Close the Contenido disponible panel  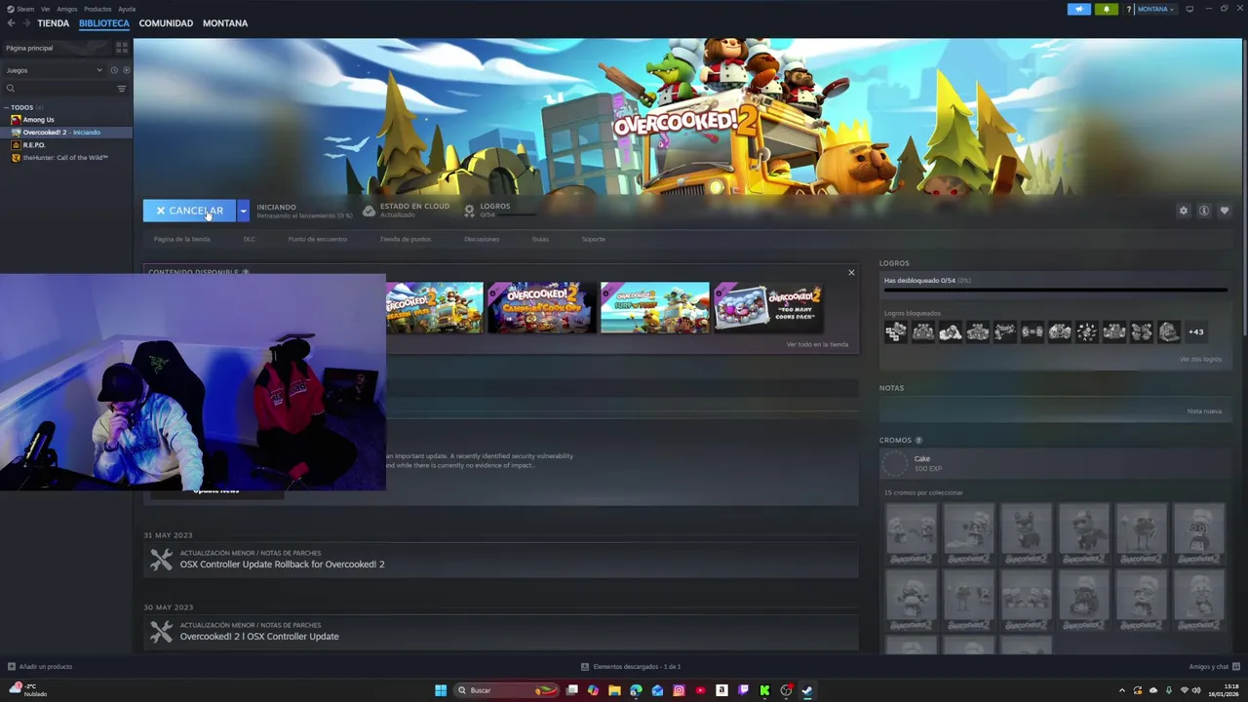(x=851, y=273)
